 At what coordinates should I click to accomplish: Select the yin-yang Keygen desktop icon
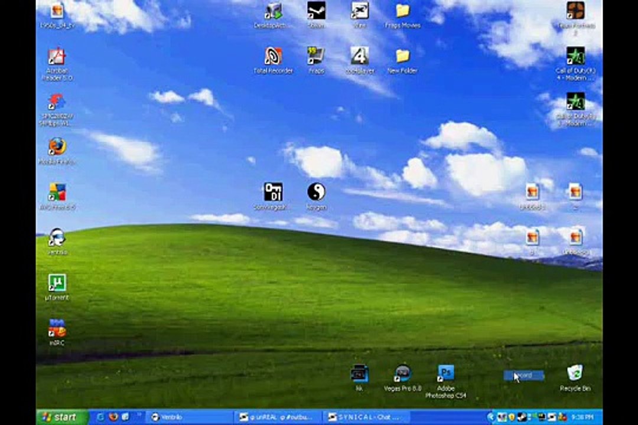[316, 197]
